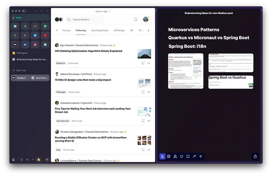Open more options for Stable Diffusion article

[149, 150]
